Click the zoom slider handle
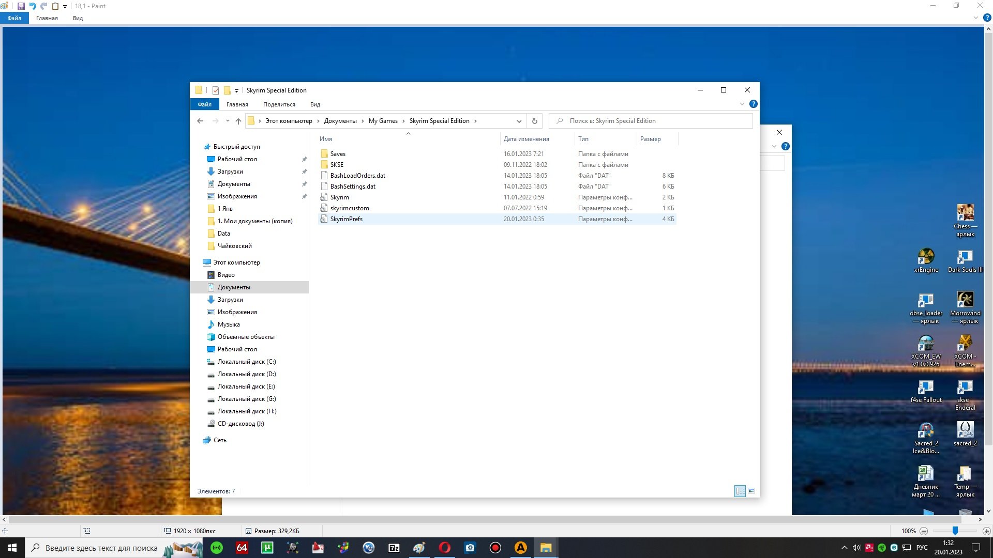Viewport: 993px width, 558px height. point(955,531)
